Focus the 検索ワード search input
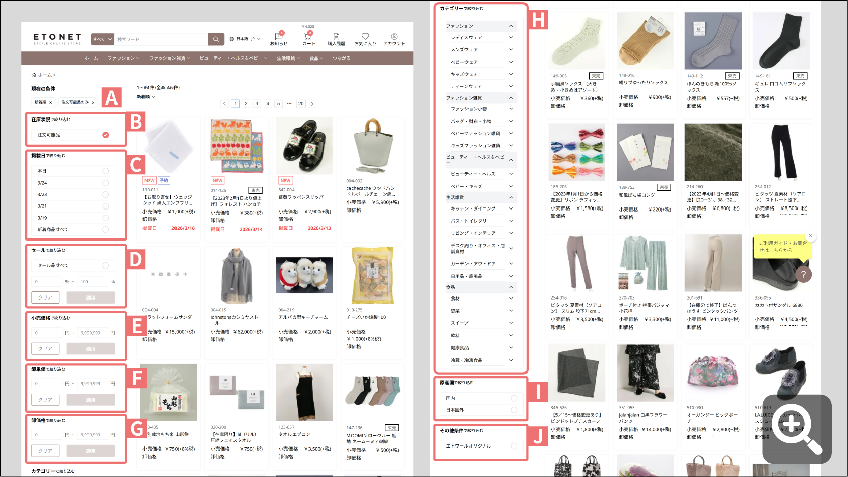This screenshot has width=848, height=477. (x=161, y=39)
